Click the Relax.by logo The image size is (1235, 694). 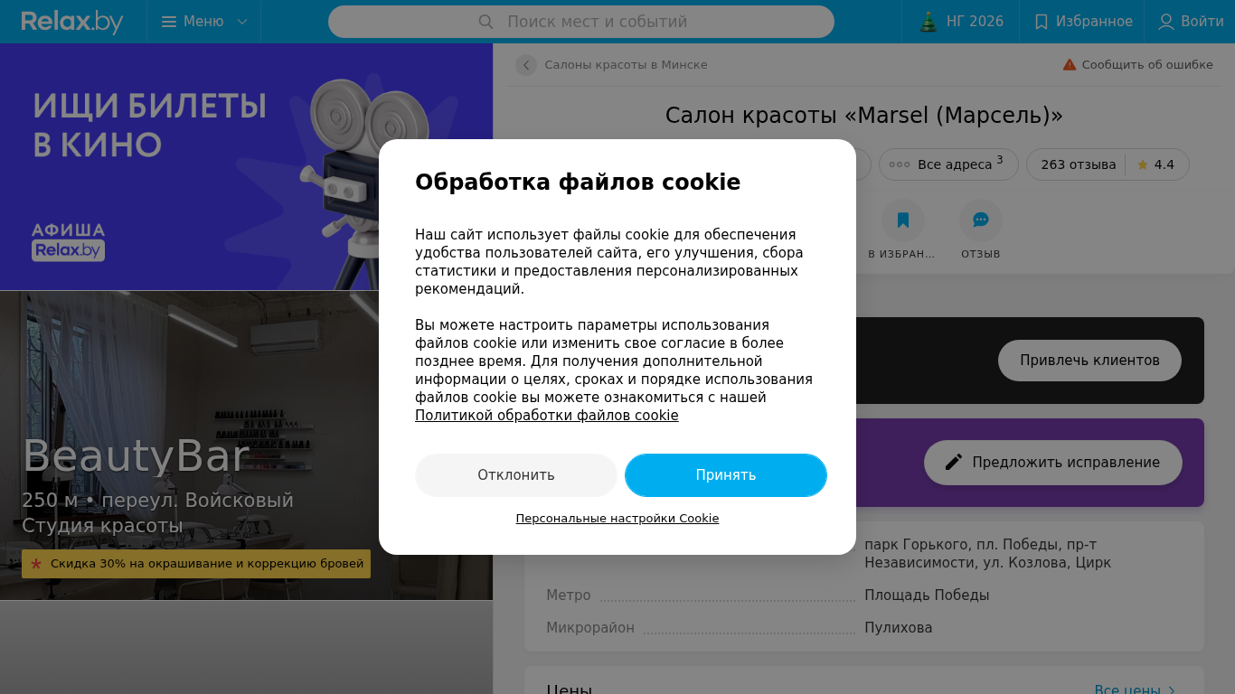coord(72,22)
